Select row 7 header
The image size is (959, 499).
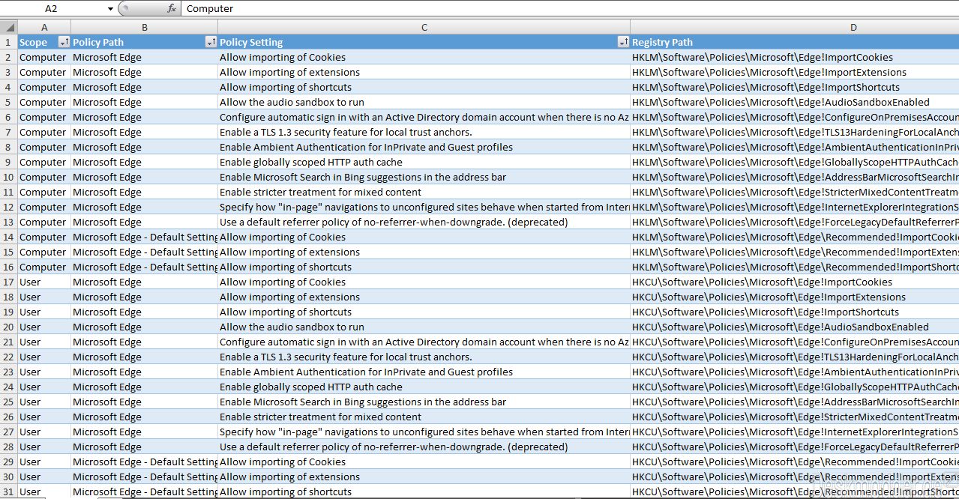[x=9, y=132]
